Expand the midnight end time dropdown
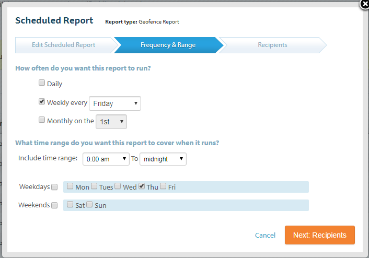 tap(163, 159)
